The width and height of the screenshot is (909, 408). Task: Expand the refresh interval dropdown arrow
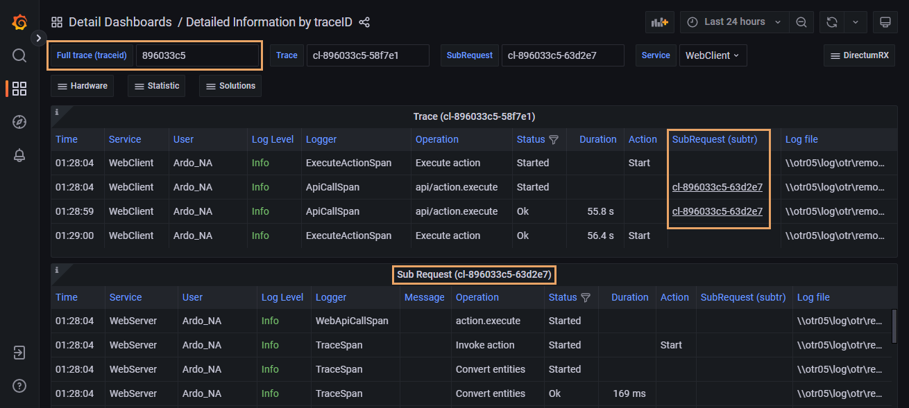(x=855, y=22)
